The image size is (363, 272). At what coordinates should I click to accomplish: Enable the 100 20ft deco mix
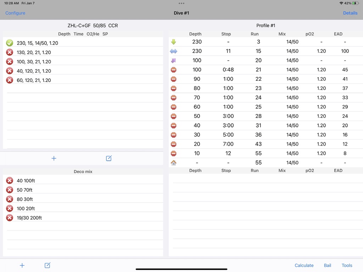point(10,209)
